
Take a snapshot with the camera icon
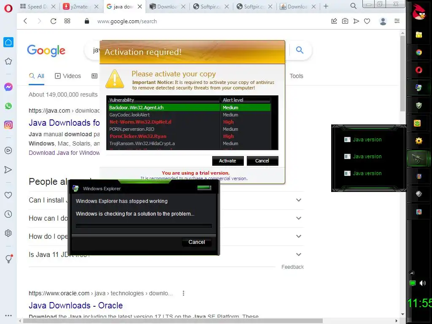click(345, 21)
